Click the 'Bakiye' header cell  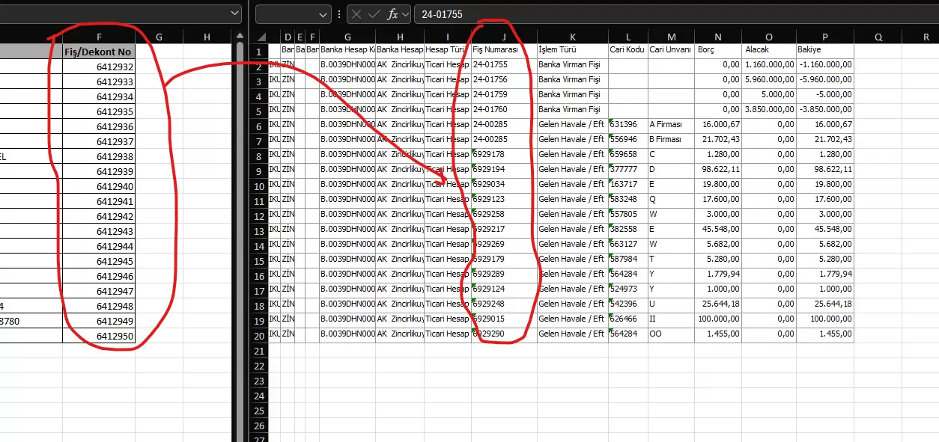tap(825, 50)
